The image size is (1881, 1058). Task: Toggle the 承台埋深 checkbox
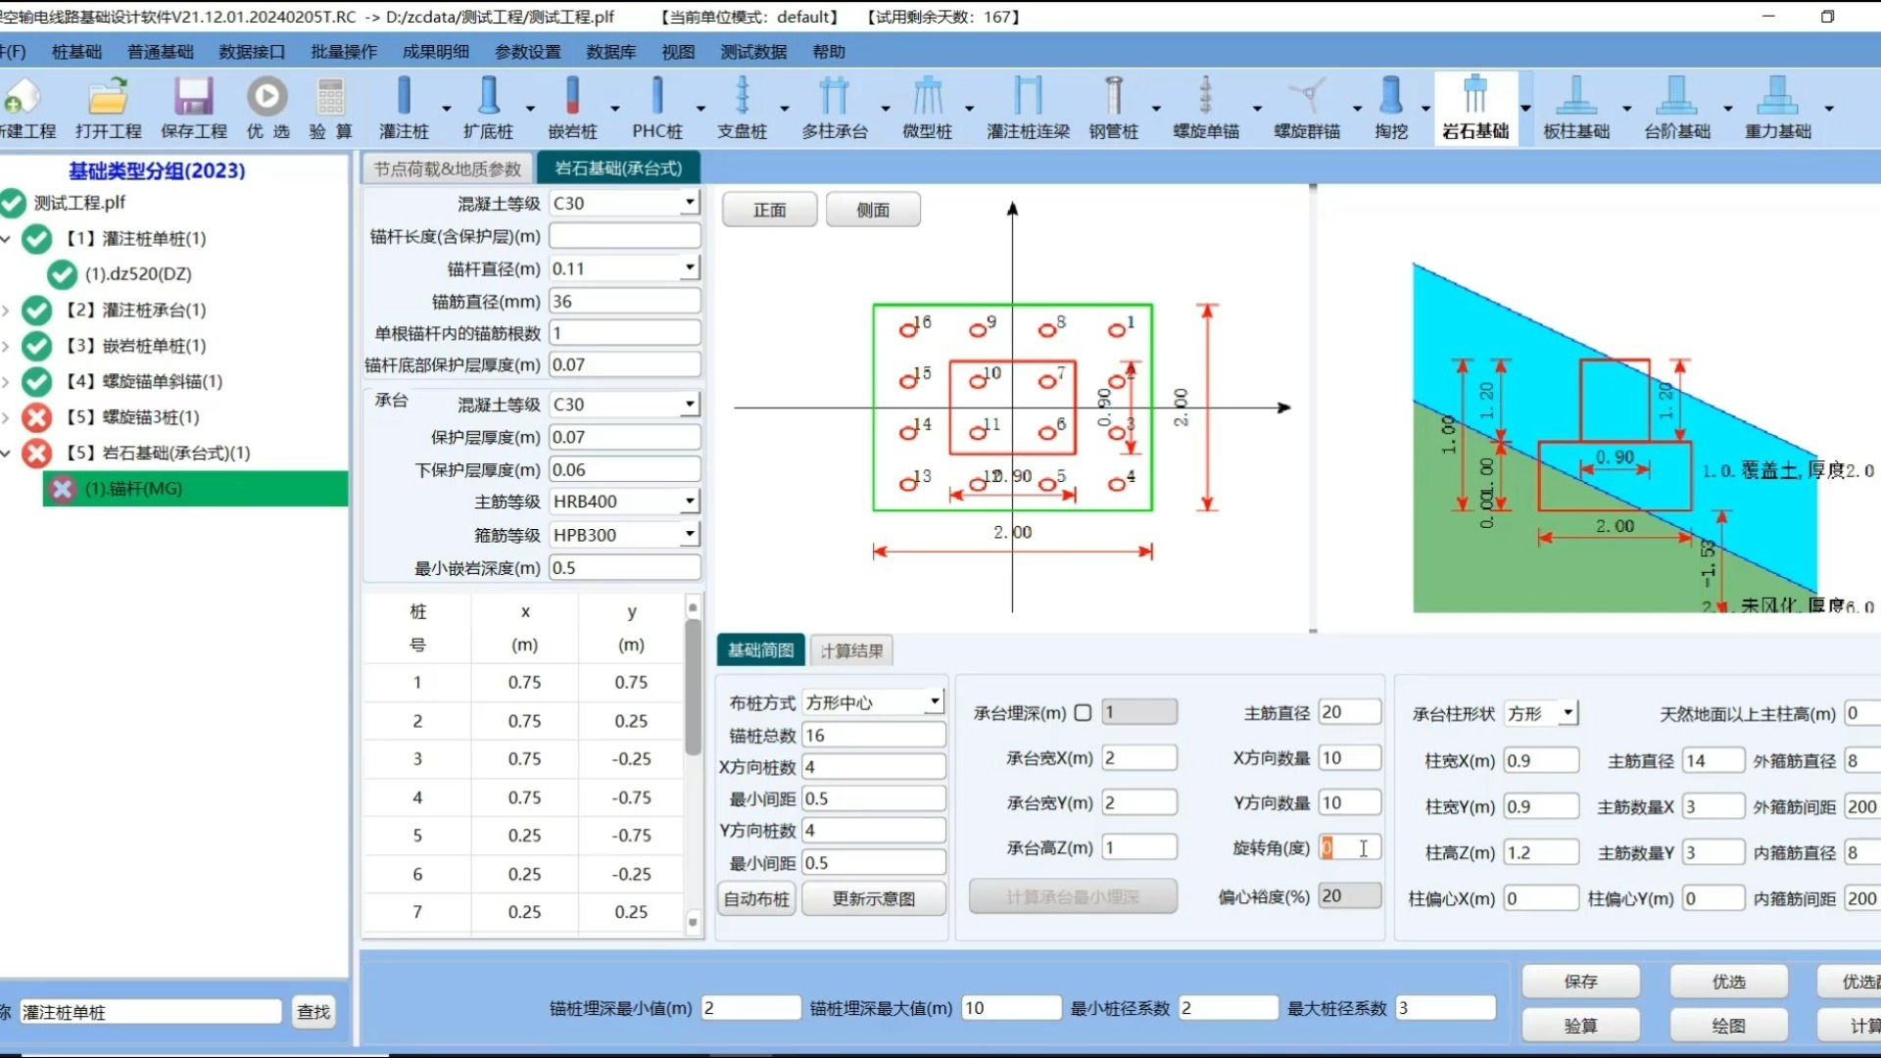click(1083, 712)
